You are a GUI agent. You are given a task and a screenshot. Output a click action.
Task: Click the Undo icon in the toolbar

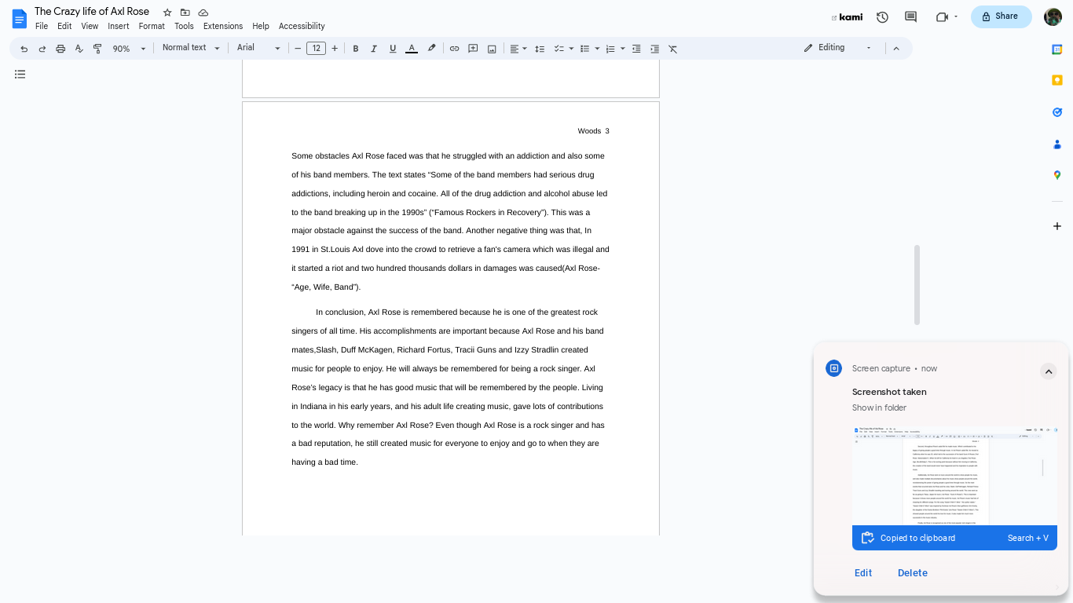pos(24,49)
